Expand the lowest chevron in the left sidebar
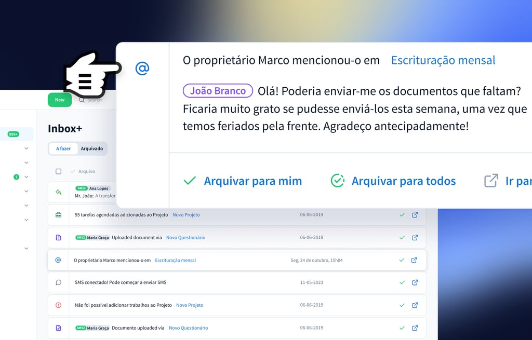The height and width of the screenshot is (340, 532). (x=26, y=249)
